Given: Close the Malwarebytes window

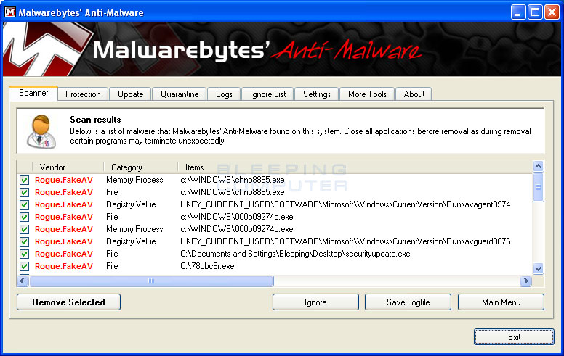Looking at the screenshot, I should tap(552, 12).
